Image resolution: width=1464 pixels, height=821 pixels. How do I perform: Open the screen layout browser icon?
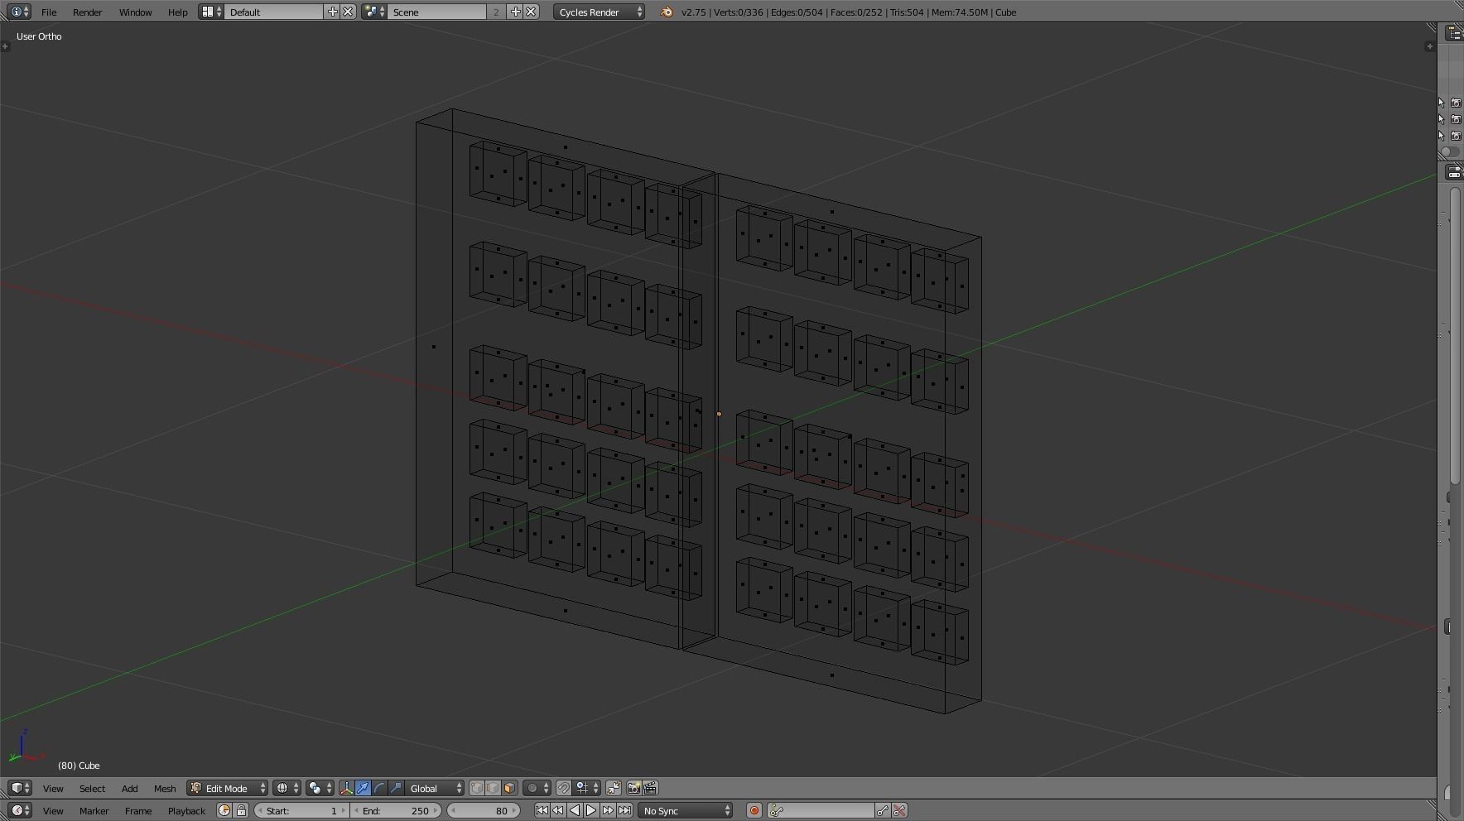click(x=211, y=12)
